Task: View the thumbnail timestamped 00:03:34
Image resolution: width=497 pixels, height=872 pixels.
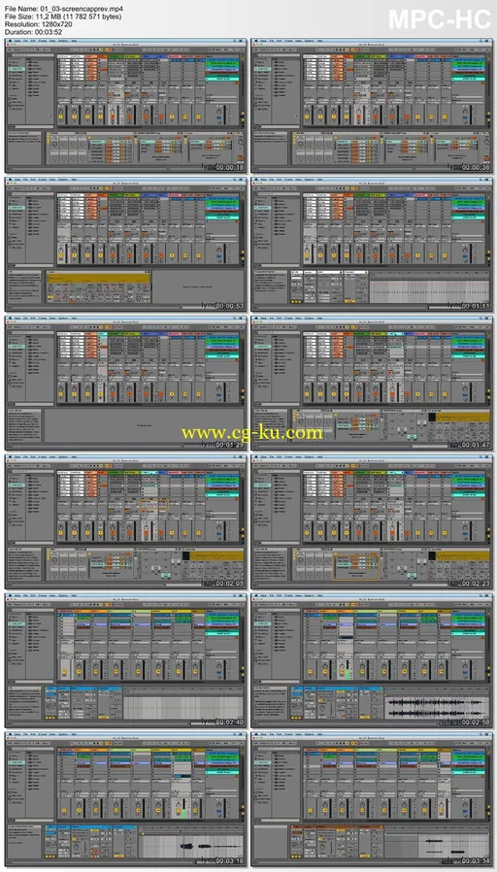Action: (372, 799)
